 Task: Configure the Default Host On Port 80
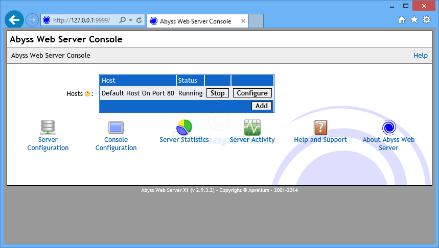point(252,93)
